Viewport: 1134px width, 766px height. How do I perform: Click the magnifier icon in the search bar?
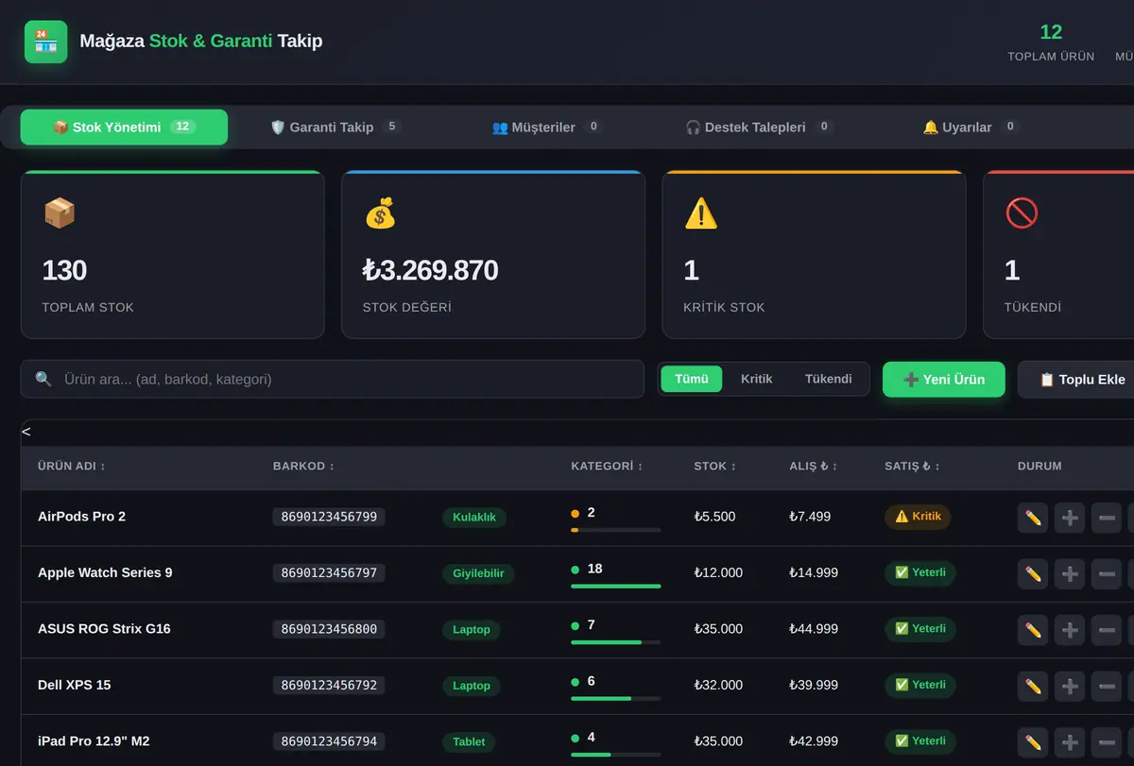pyautogui.click(x=43, y=379)
